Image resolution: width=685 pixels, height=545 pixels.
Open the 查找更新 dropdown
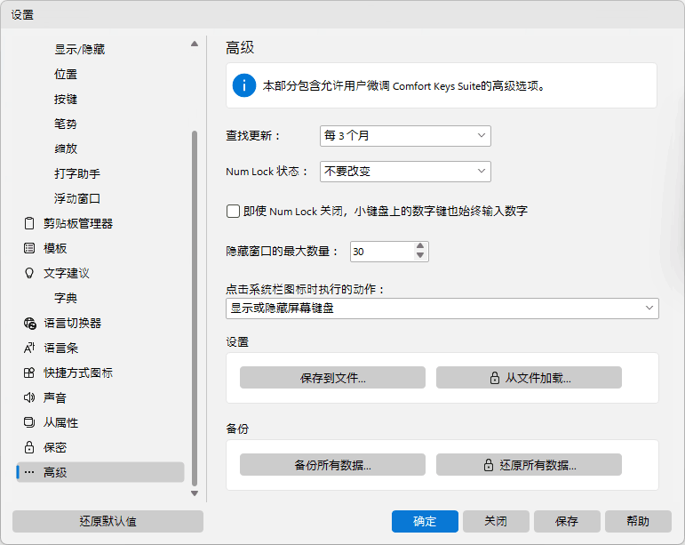coord(405,136)
